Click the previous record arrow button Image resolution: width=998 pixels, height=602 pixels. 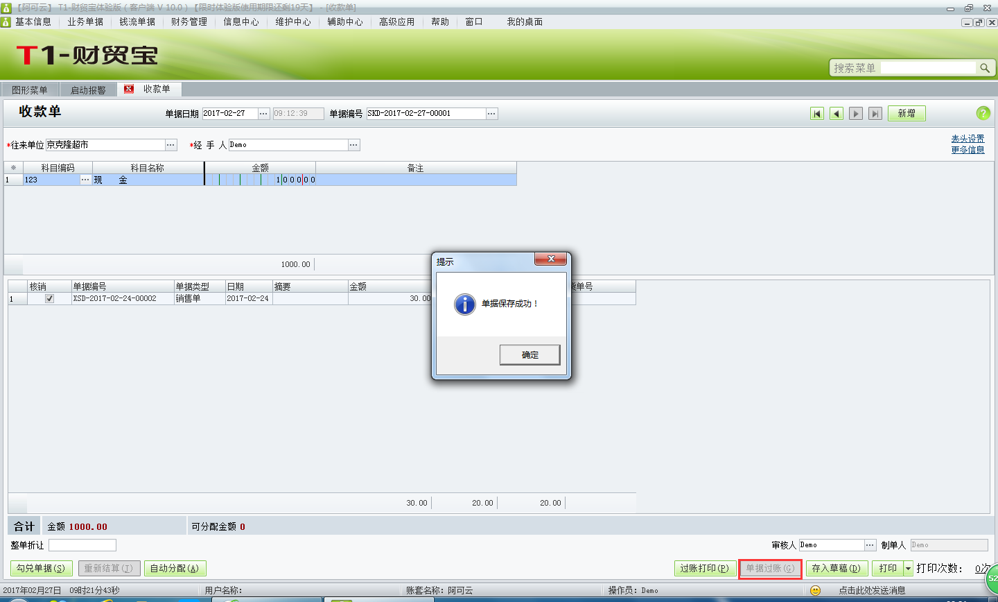click(x=837, y=114)
